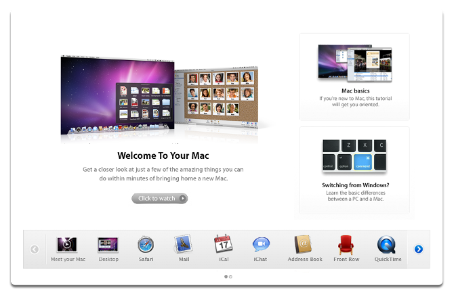Go to next carousel page with blue arrow
The width and height of the screenshot is (454, 294).
pos(418,249)
